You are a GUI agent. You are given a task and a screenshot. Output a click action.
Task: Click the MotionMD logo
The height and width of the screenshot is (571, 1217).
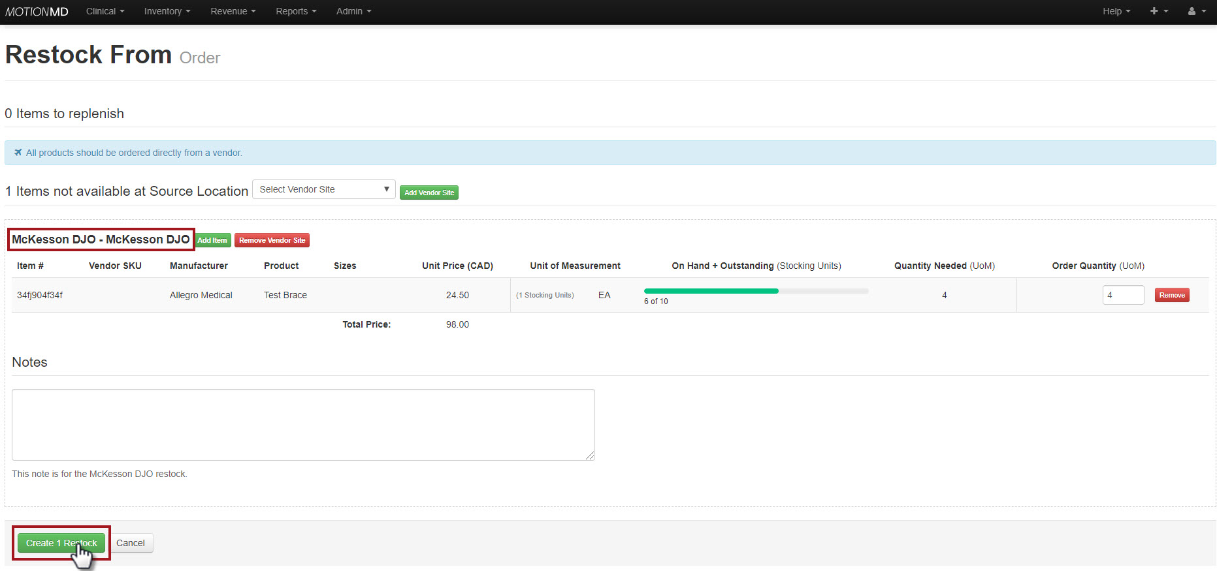37,12
